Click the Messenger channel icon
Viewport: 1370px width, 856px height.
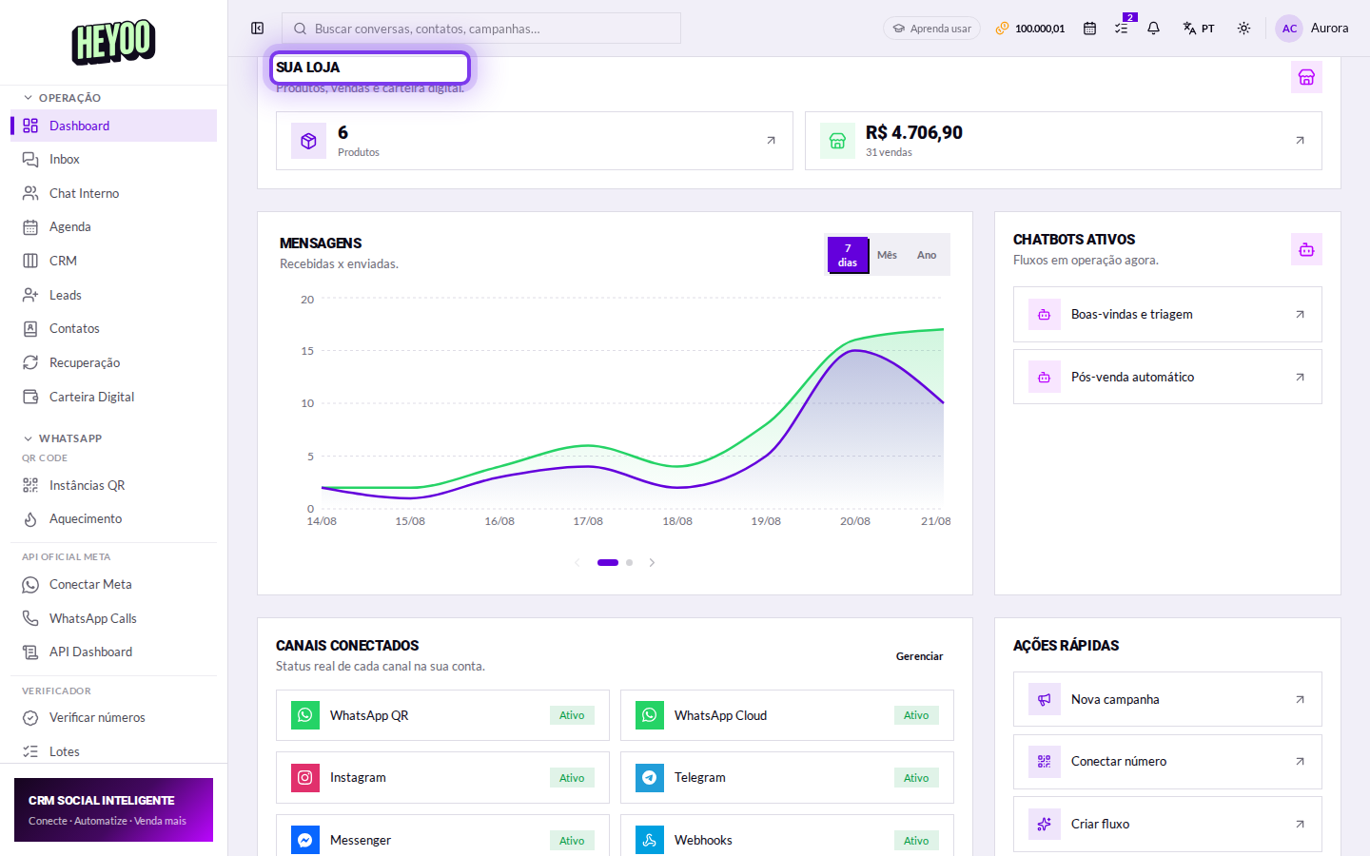coord(305,840)
